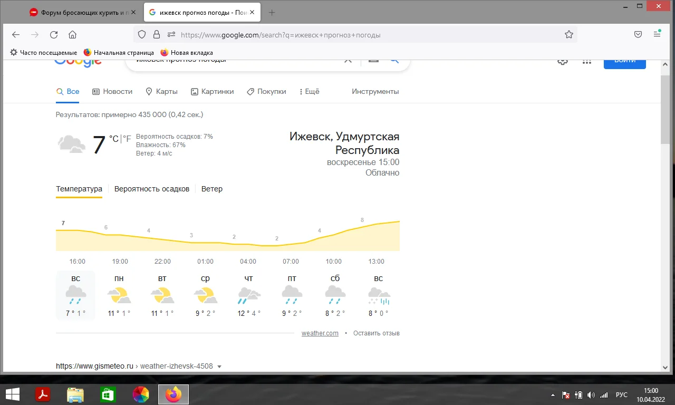Screen dimensions: 675x405
Task: Open the Firefox application menu
Action: [x=657, y=35]
